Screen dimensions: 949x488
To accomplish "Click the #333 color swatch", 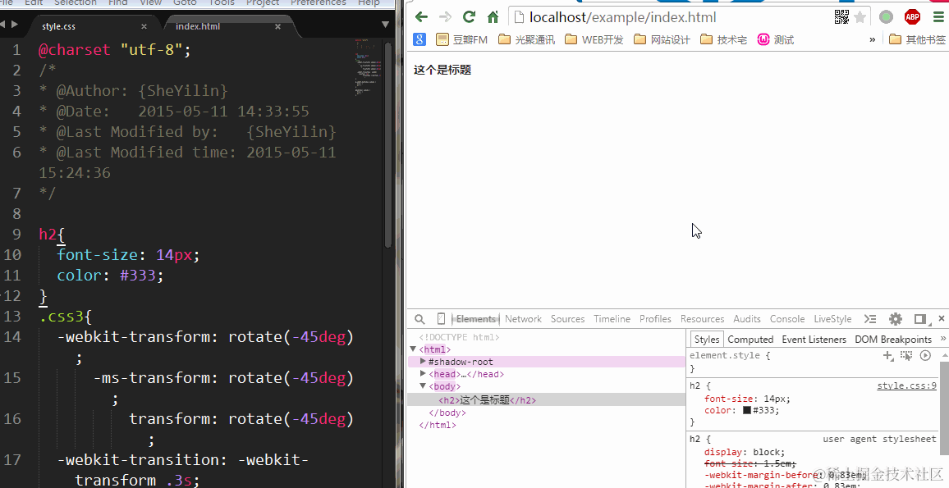I will (x=747, y=410).
